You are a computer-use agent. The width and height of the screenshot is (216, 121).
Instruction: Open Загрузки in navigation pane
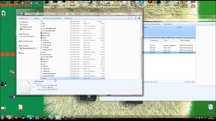pyautogui.click(x=25, y=25)
